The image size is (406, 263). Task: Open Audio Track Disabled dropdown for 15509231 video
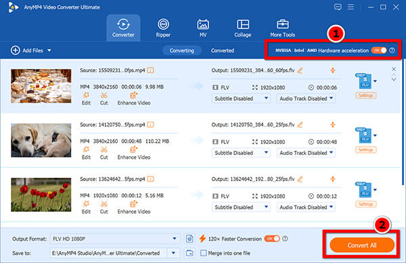pyautogui.click(x=306, y=99)
